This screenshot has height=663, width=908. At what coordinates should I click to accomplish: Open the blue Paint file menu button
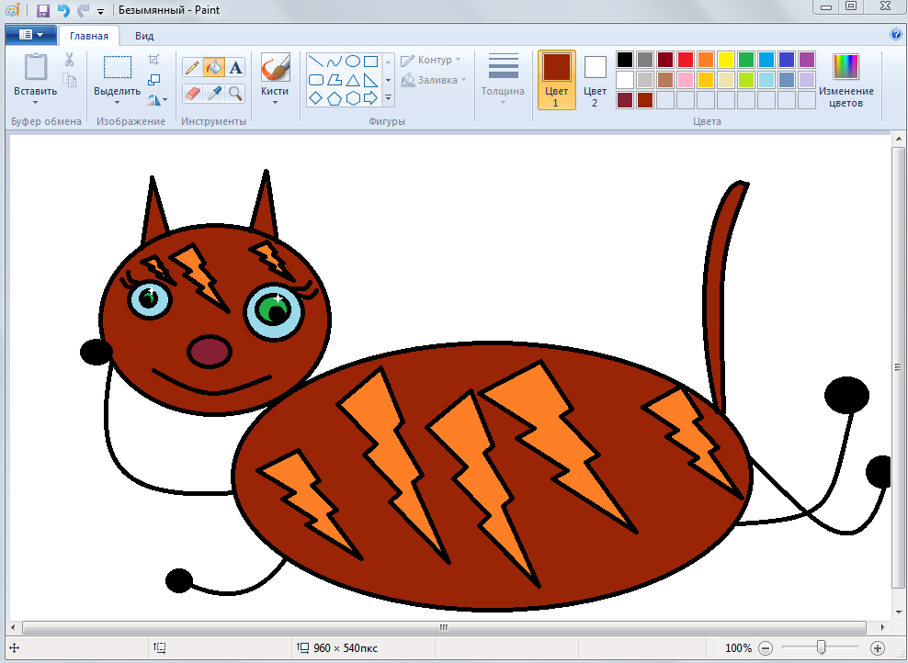30,35
